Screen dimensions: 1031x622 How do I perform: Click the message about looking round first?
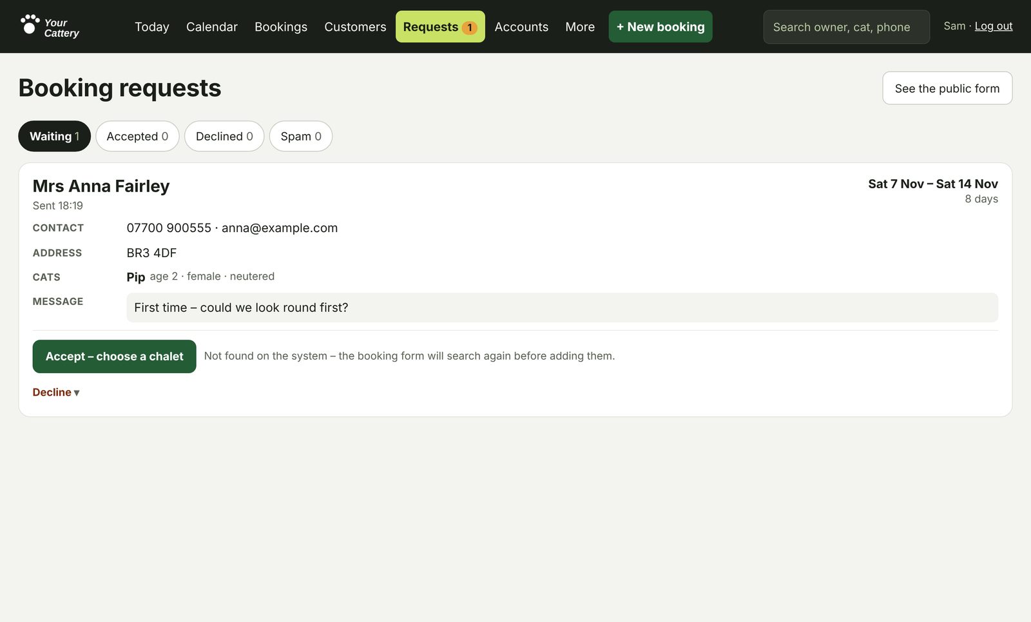coord(563,307)
